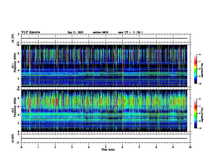Click the ch.1 frequency axis "4" tick label
Viewport: 214px width, 165px height.
[x=19, y=70]
